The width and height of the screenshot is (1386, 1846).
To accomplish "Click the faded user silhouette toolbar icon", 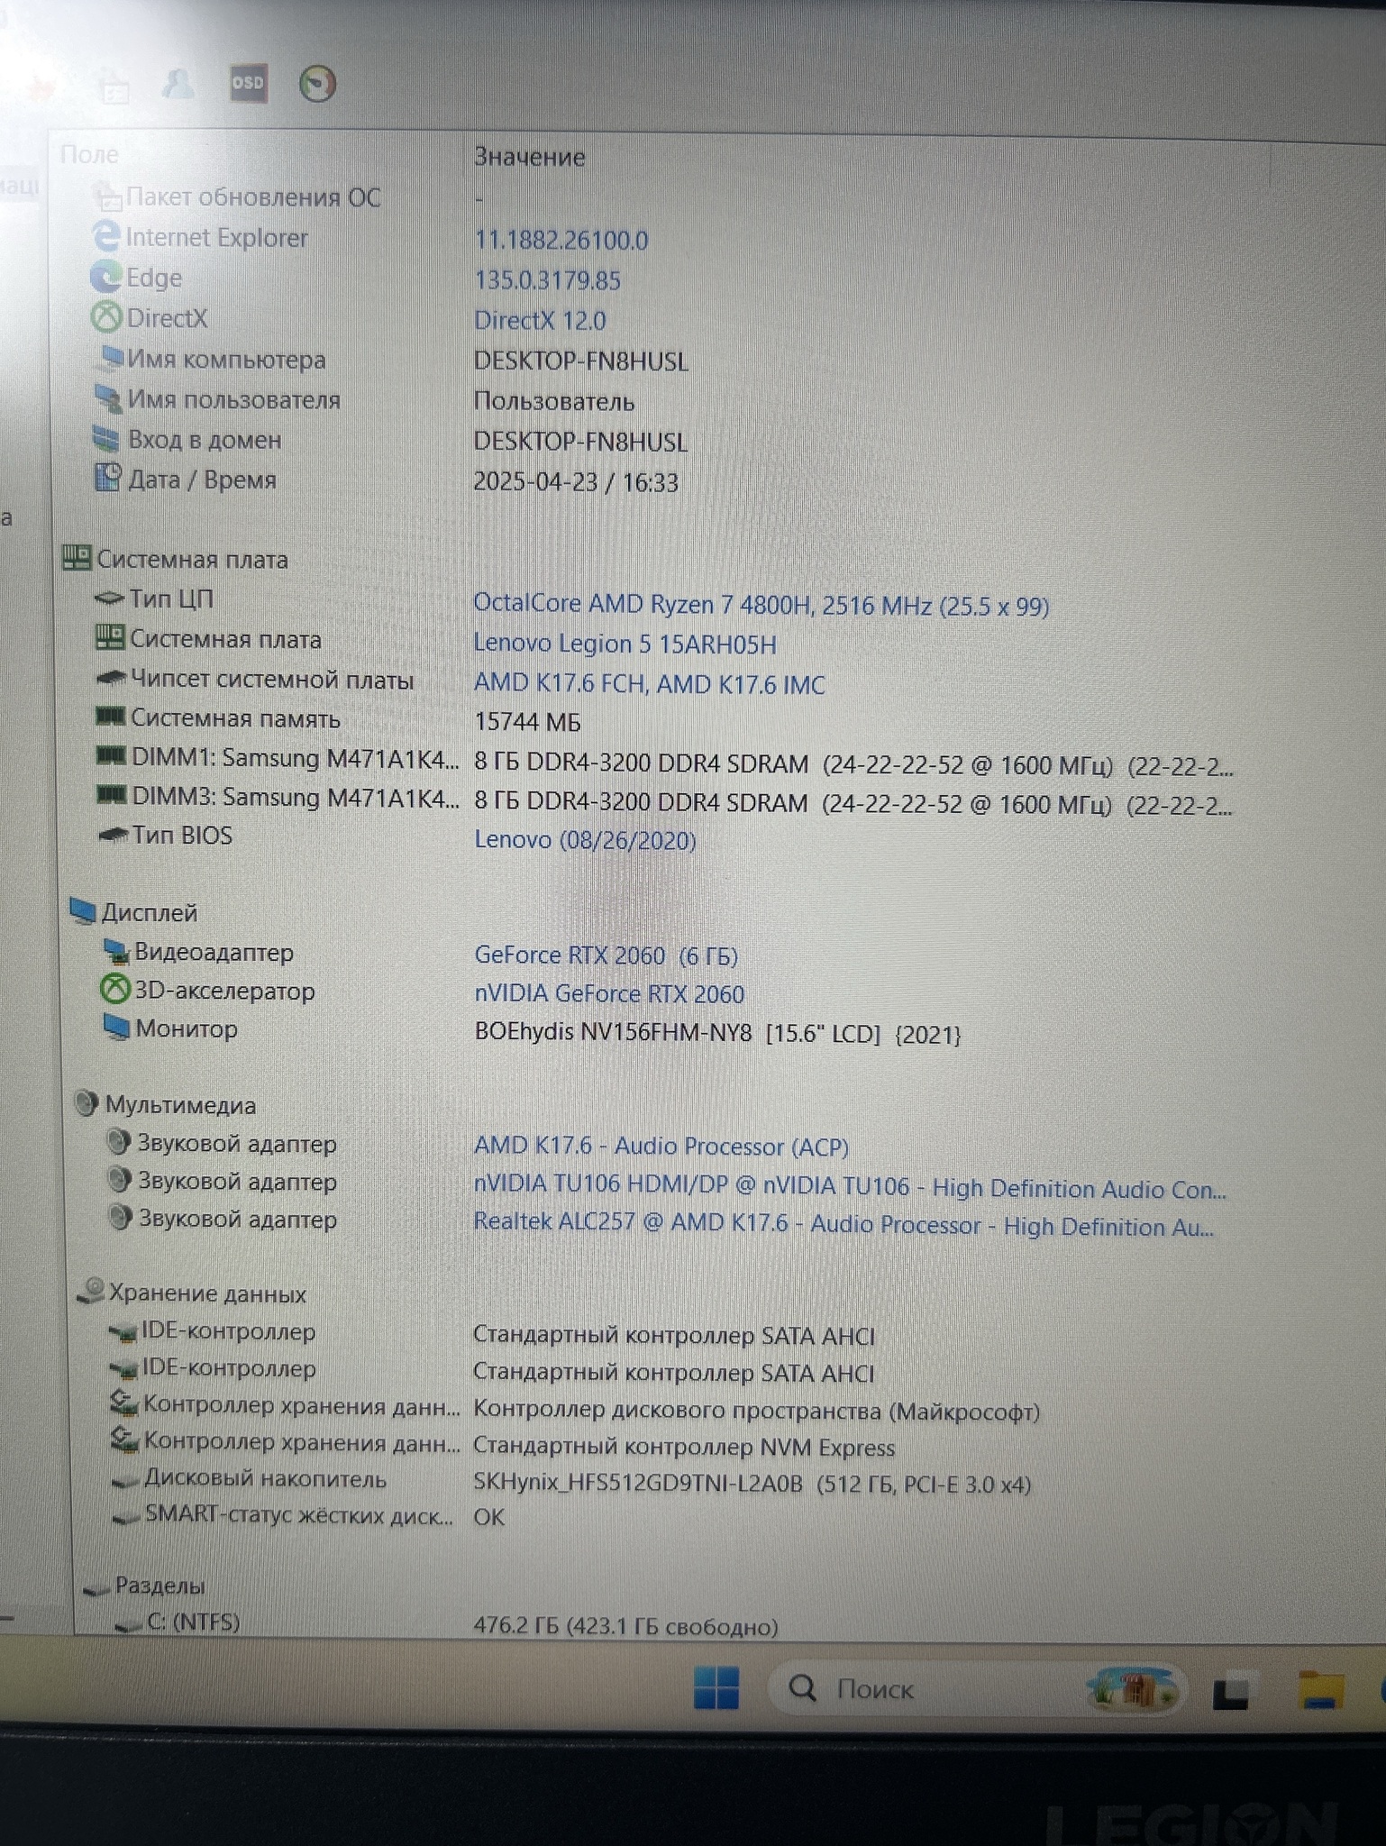I will click(178, 85).
